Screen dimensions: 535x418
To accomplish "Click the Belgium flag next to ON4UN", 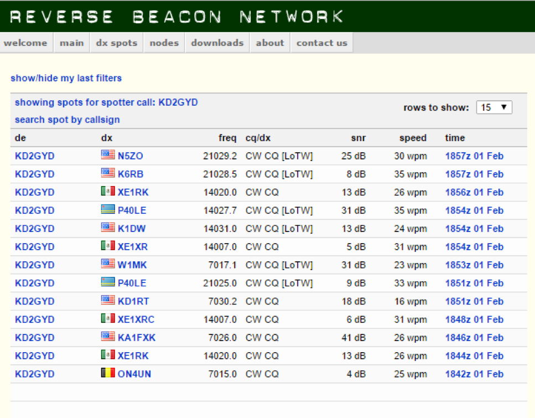I will [x=107, y=374].
